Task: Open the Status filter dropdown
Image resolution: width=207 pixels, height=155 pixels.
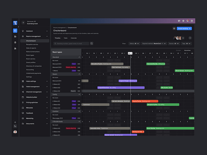Action: point(134,43)
